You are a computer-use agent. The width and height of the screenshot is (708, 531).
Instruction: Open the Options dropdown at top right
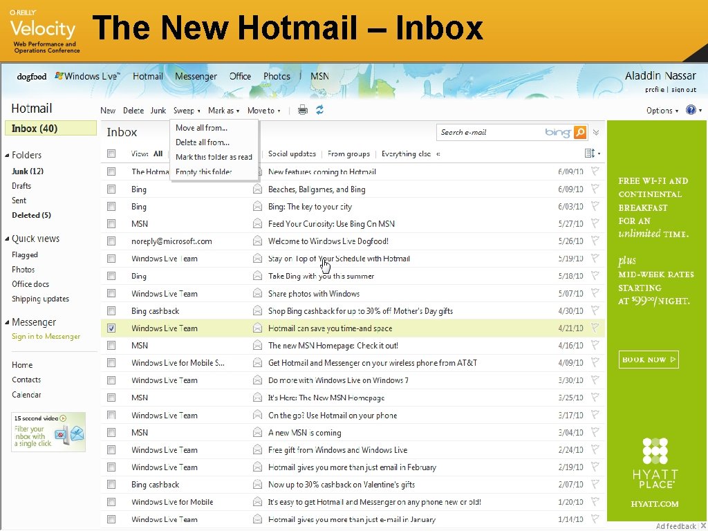click(x=660, y=109)
